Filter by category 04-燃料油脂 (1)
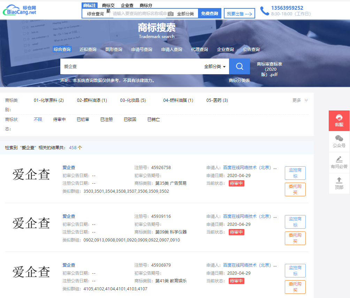 tap(178, 100)
